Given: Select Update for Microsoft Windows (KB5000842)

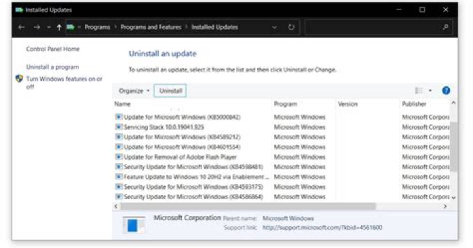Looking at the screenshot, I should tap(182, 117).
